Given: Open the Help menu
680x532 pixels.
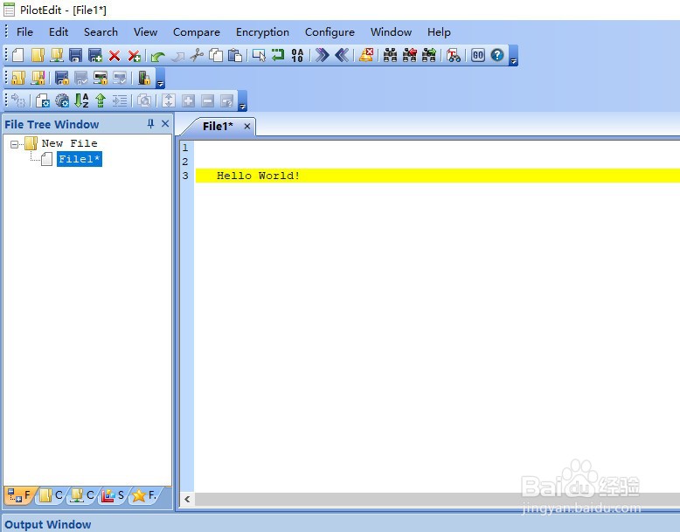Looking at the screenshot, I should pyautogui.click(x=439, y=32).
